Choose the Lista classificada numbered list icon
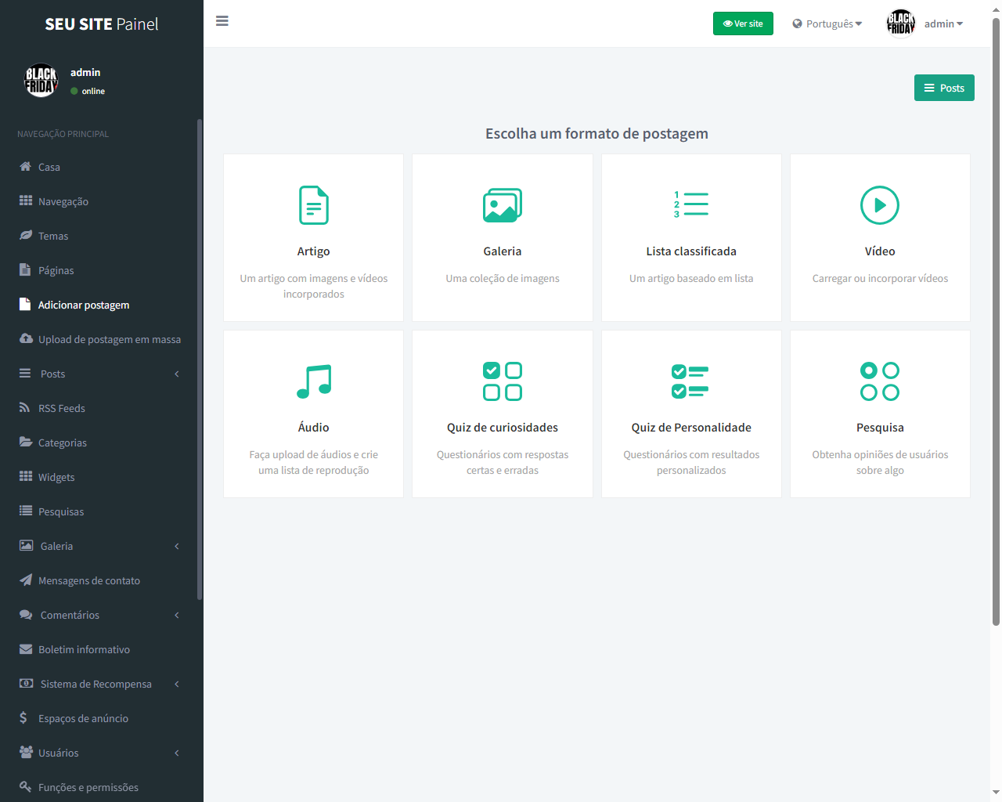 (x=691, y=204)
